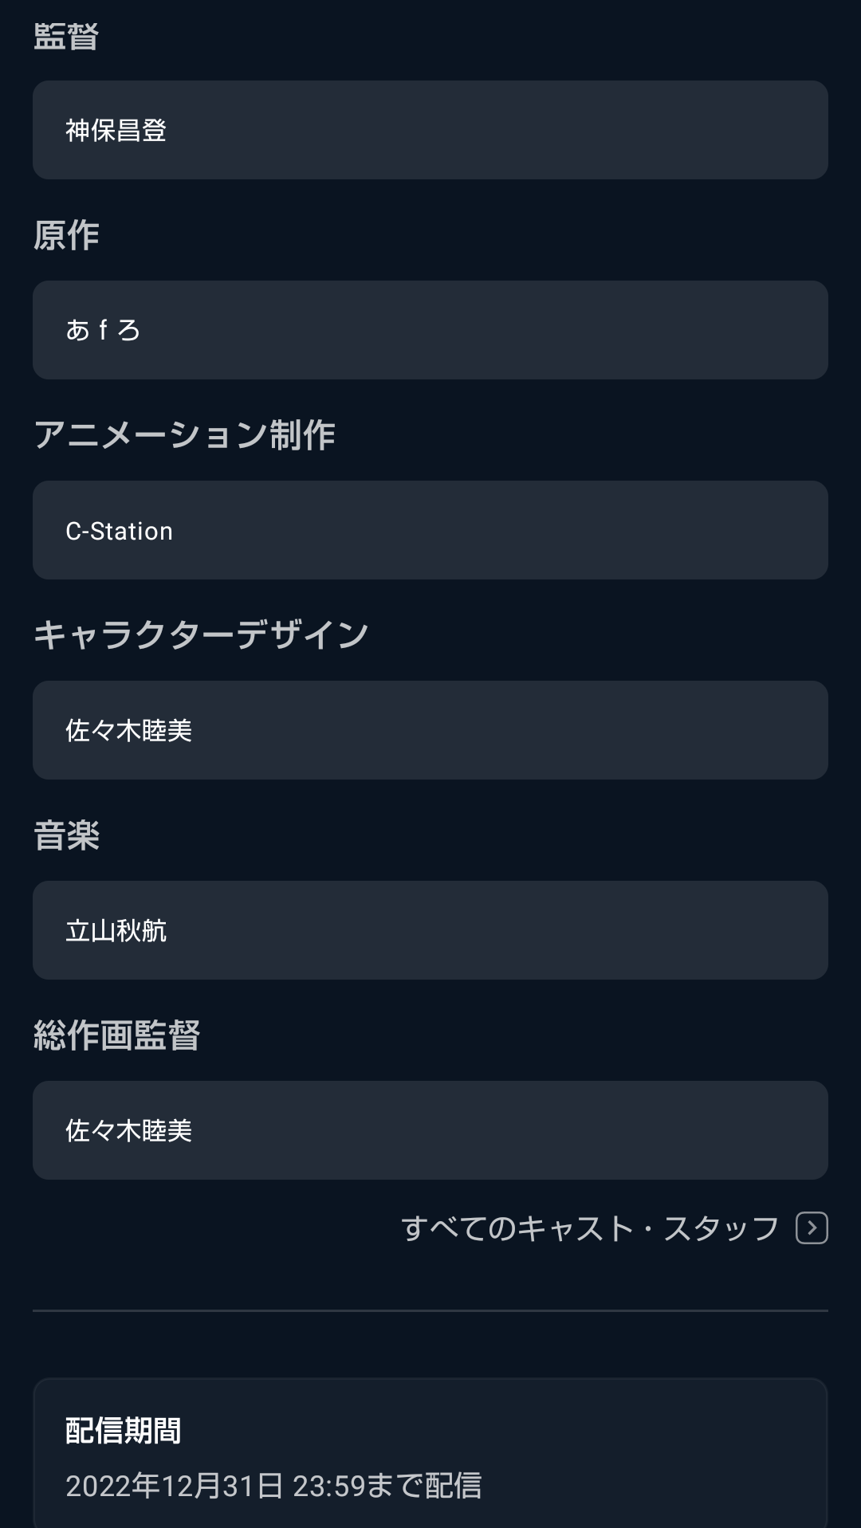Open the すべてのキャスト・スタッフ link

(x=590, y=1228)
